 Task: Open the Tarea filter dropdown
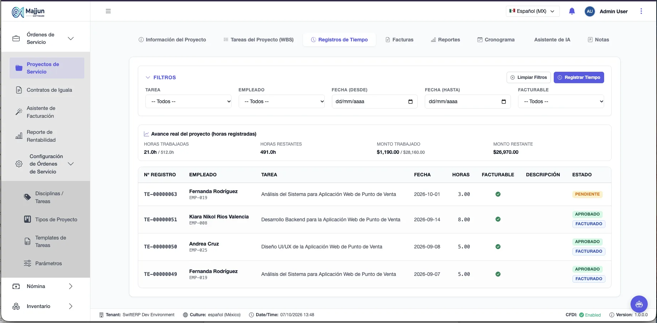[x=188, y=101]
